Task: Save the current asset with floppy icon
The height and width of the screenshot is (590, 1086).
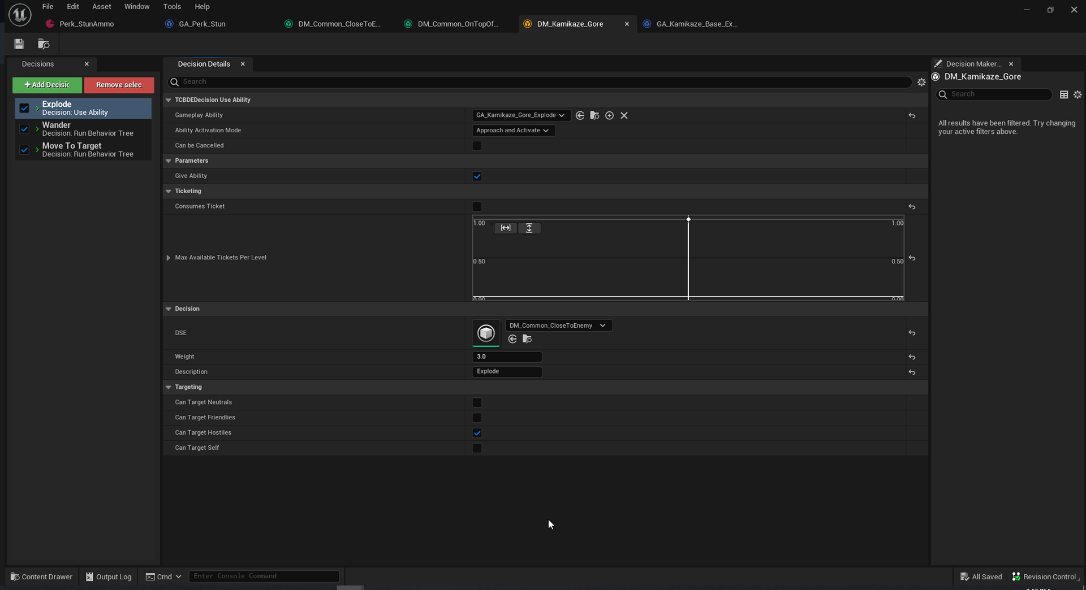Action: (19, 44)
